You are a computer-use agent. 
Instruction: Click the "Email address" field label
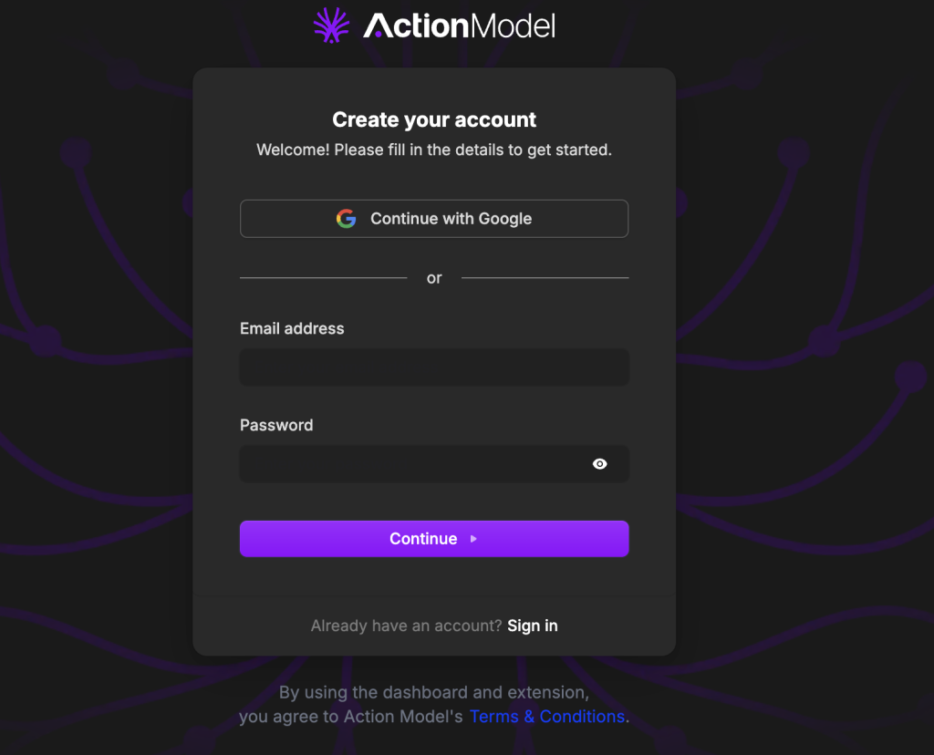pyautogui.click(x=292, y=328)
